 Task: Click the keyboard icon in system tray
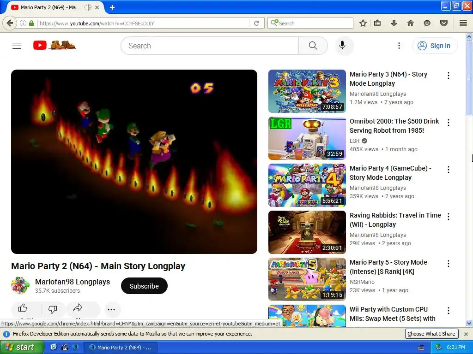pyautogui.click(x=421, y=348)
